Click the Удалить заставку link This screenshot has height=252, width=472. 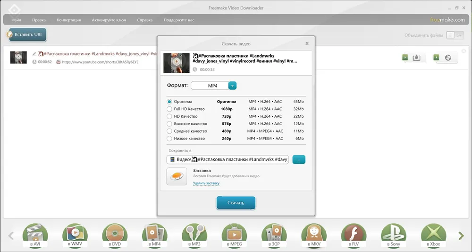coord(206,183)
